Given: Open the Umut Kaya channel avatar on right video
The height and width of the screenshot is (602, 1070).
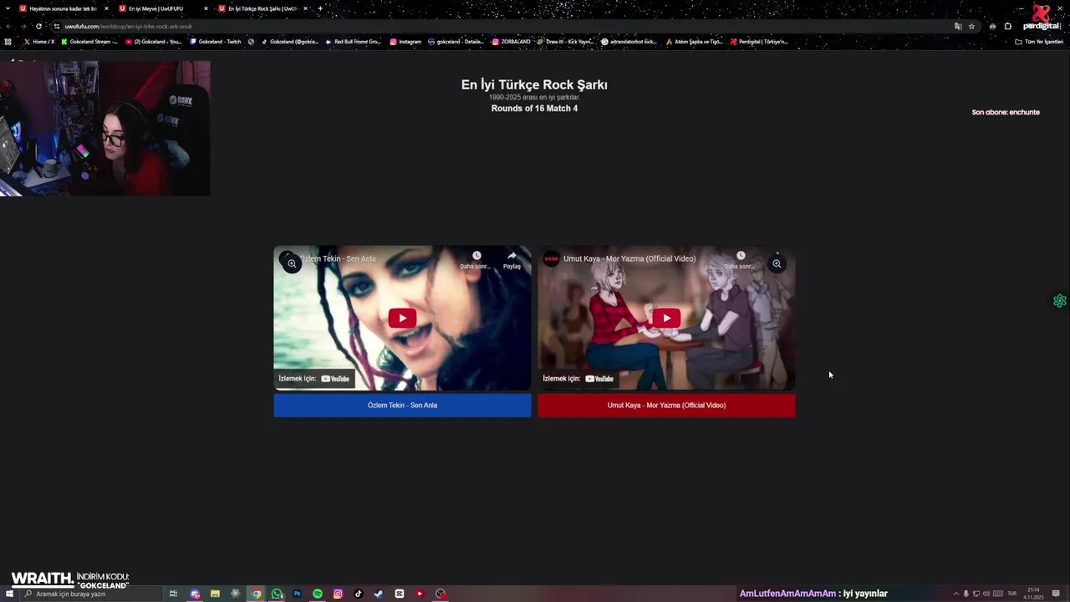Looking at the screenshot, I should (551, 258).
